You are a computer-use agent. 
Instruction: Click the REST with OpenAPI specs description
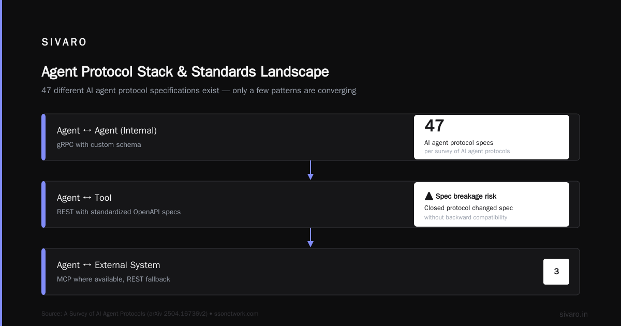(119, 212)
